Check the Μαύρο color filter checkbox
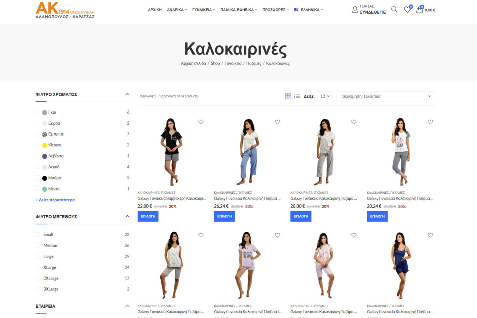 tap(38, 178)
